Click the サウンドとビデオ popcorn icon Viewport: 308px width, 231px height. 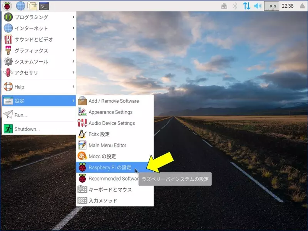[x=8, y=39]
